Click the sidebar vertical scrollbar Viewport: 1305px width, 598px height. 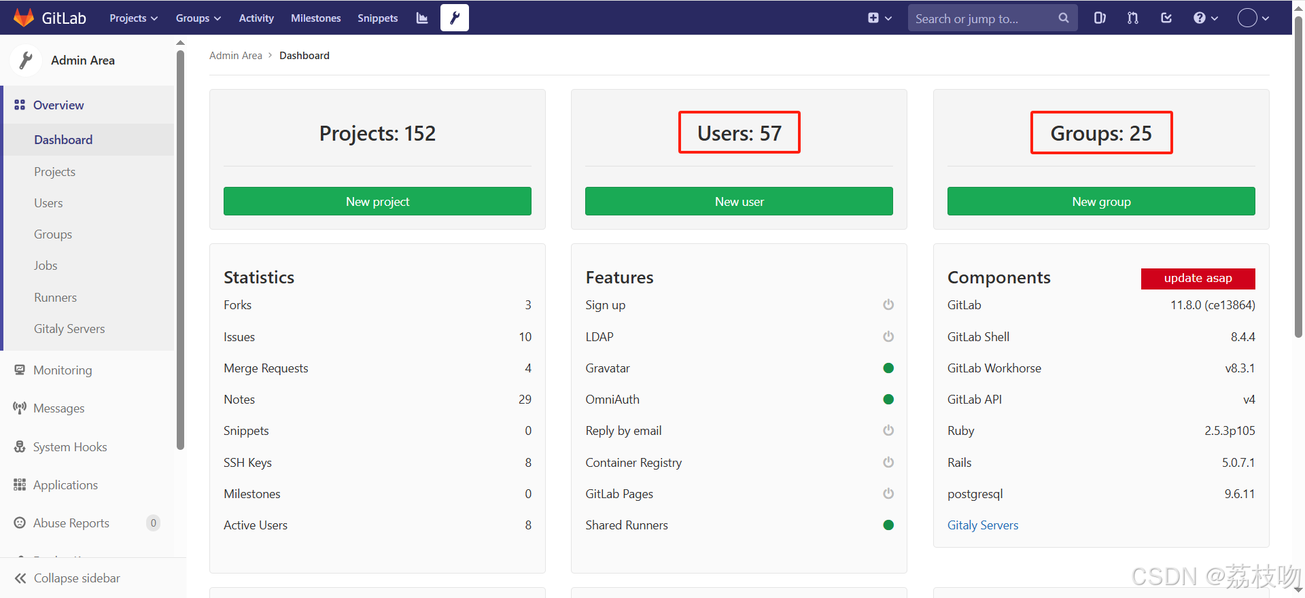(x=180, y=250)
